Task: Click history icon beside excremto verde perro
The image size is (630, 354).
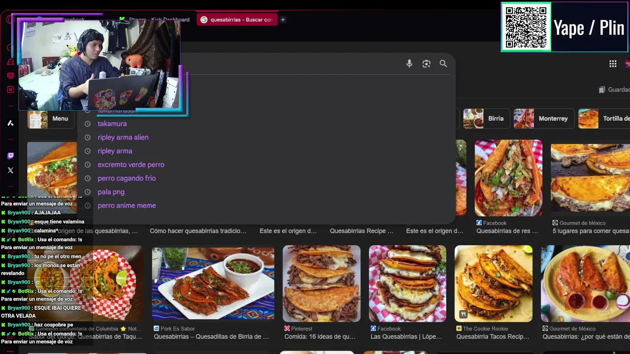Action: (88, 165)
